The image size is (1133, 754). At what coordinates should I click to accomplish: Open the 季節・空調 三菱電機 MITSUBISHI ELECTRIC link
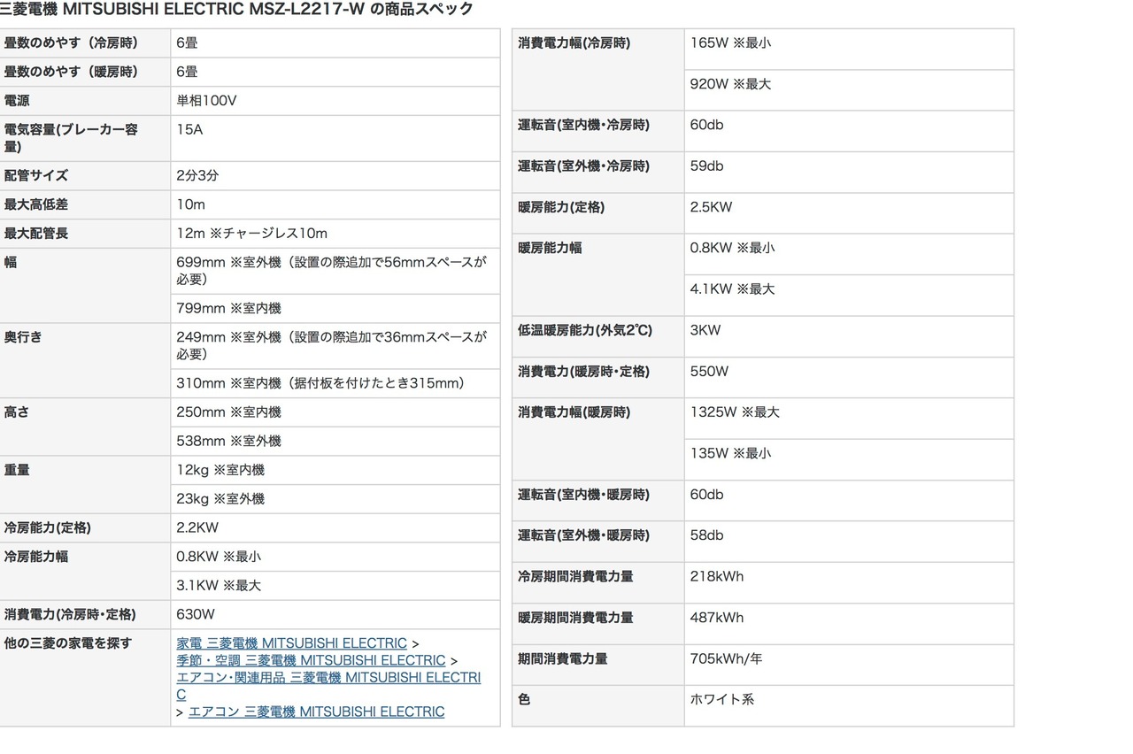tap(311, 660)
